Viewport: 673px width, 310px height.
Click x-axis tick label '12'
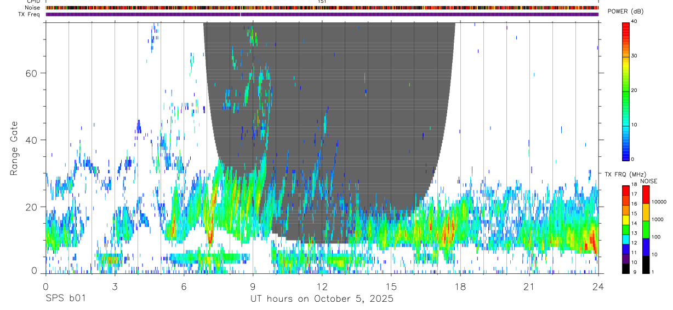(322, 286)
